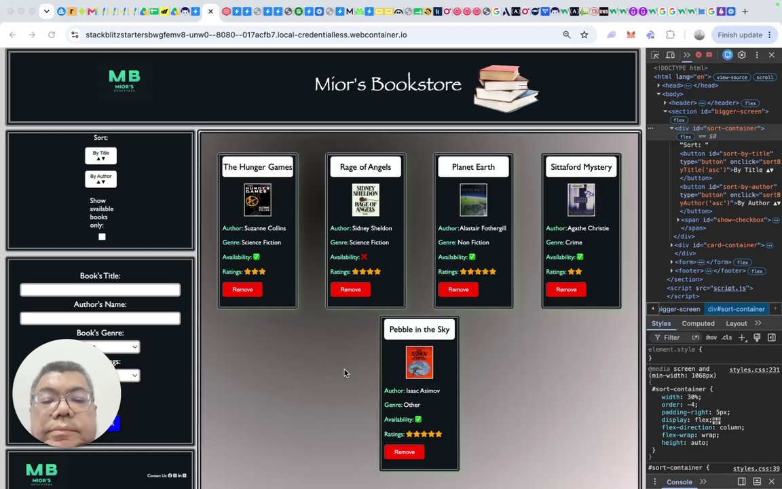The height and width of the screenshot is (489, 782).
Task: Expand the footer node in DOM tree
Action: (x=672, y=270)
